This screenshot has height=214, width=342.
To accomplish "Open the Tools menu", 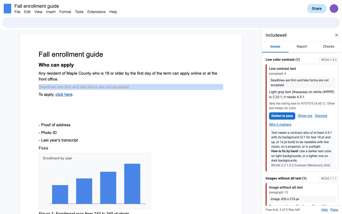I will pos(79,12).
